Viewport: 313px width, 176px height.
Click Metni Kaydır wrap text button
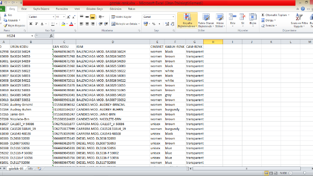pos(121,17)
